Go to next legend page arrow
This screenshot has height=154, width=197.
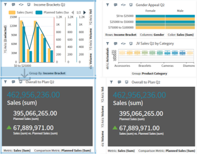85,13
